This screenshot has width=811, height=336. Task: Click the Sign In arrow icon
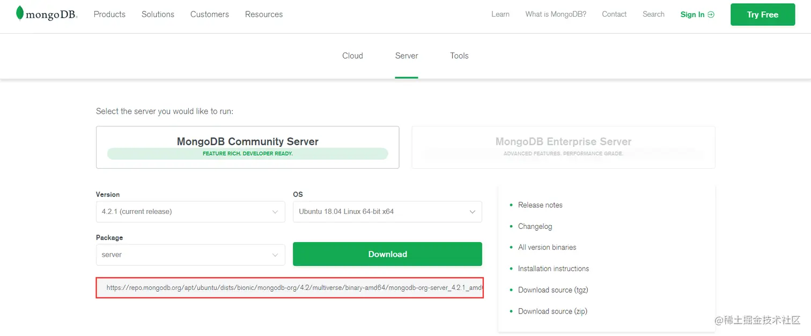(x=711, y=14)
